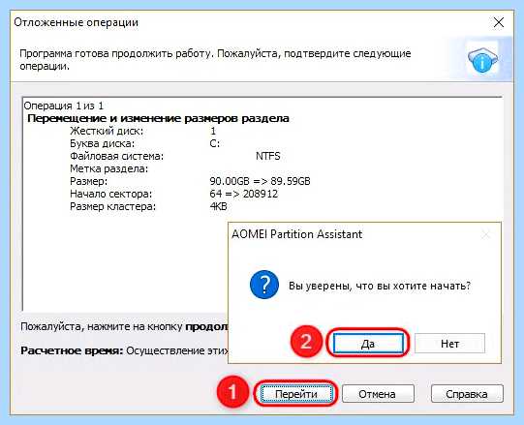Click the 'Жесткий диск:' label
Image resolution: width=524 pixels, height=425 pixels.
107,131
